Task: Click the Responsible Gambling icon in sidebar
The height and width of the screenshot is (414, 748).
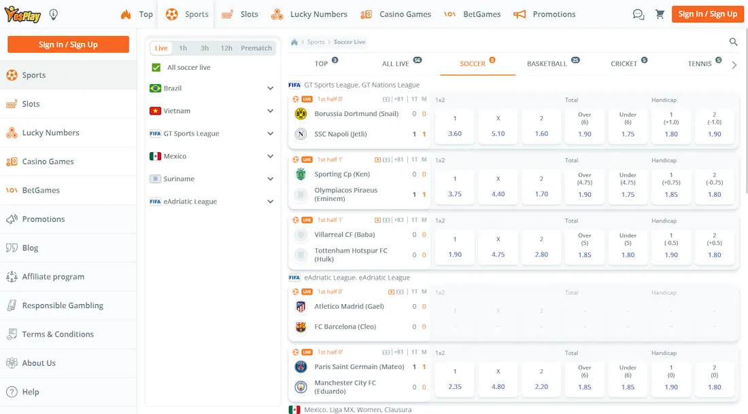Action: click(x=12, y=305)
